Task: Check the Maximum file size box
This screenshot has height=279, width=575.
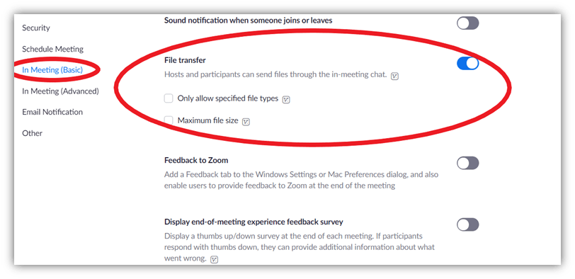Action: coord(169,120)
